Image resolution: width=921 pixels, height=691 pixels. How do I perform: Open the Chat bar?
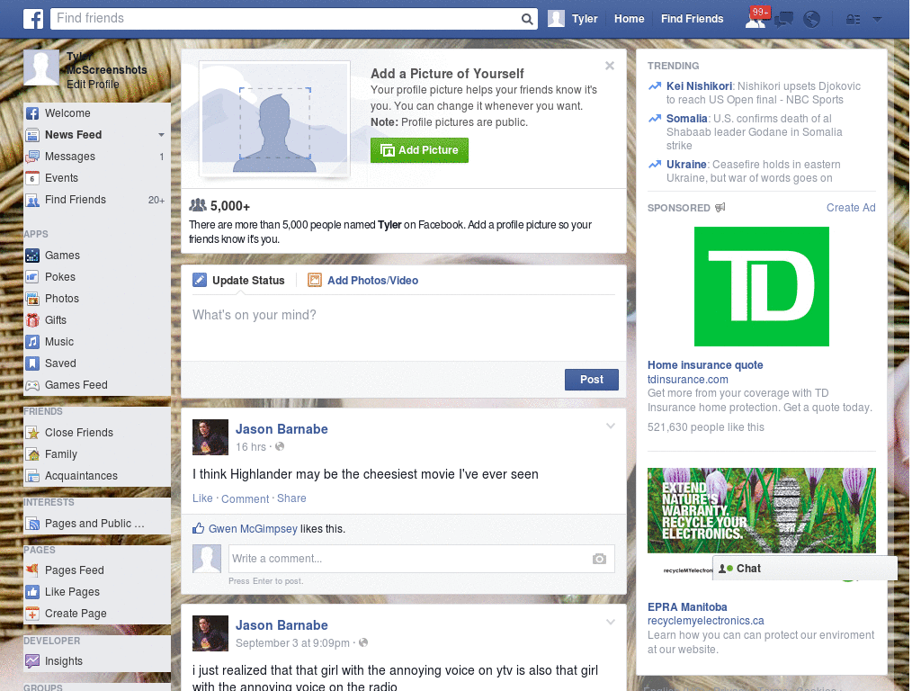point(805,569)
